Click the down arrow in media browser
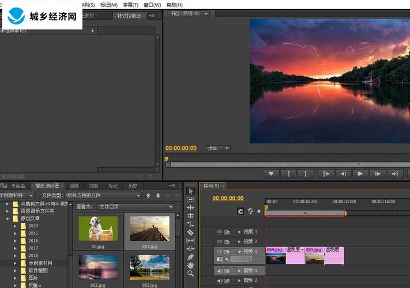Viewport: 410px width, 288px height. click(x=158, y=196)
